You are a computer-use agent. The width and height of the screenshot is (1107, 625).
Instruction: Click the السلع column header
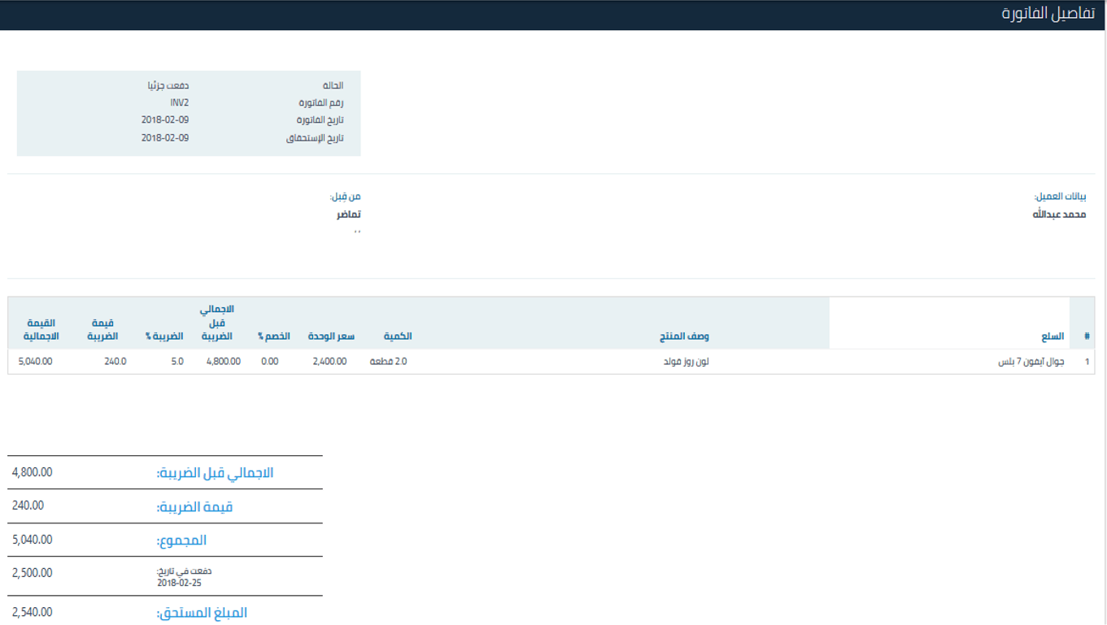(x=1053, y=336)
